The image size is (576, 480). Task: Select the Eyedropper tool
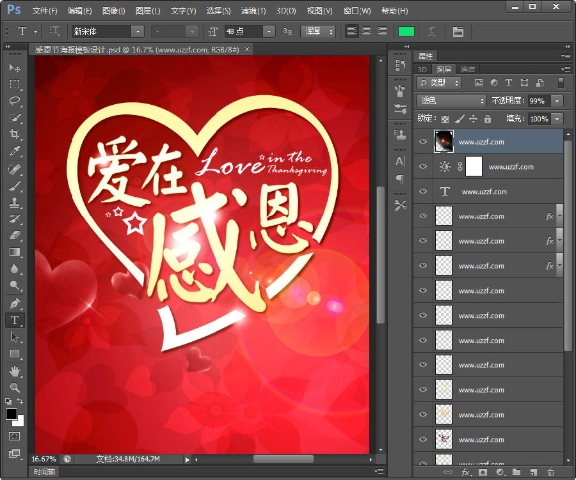[x=15, y=151]
